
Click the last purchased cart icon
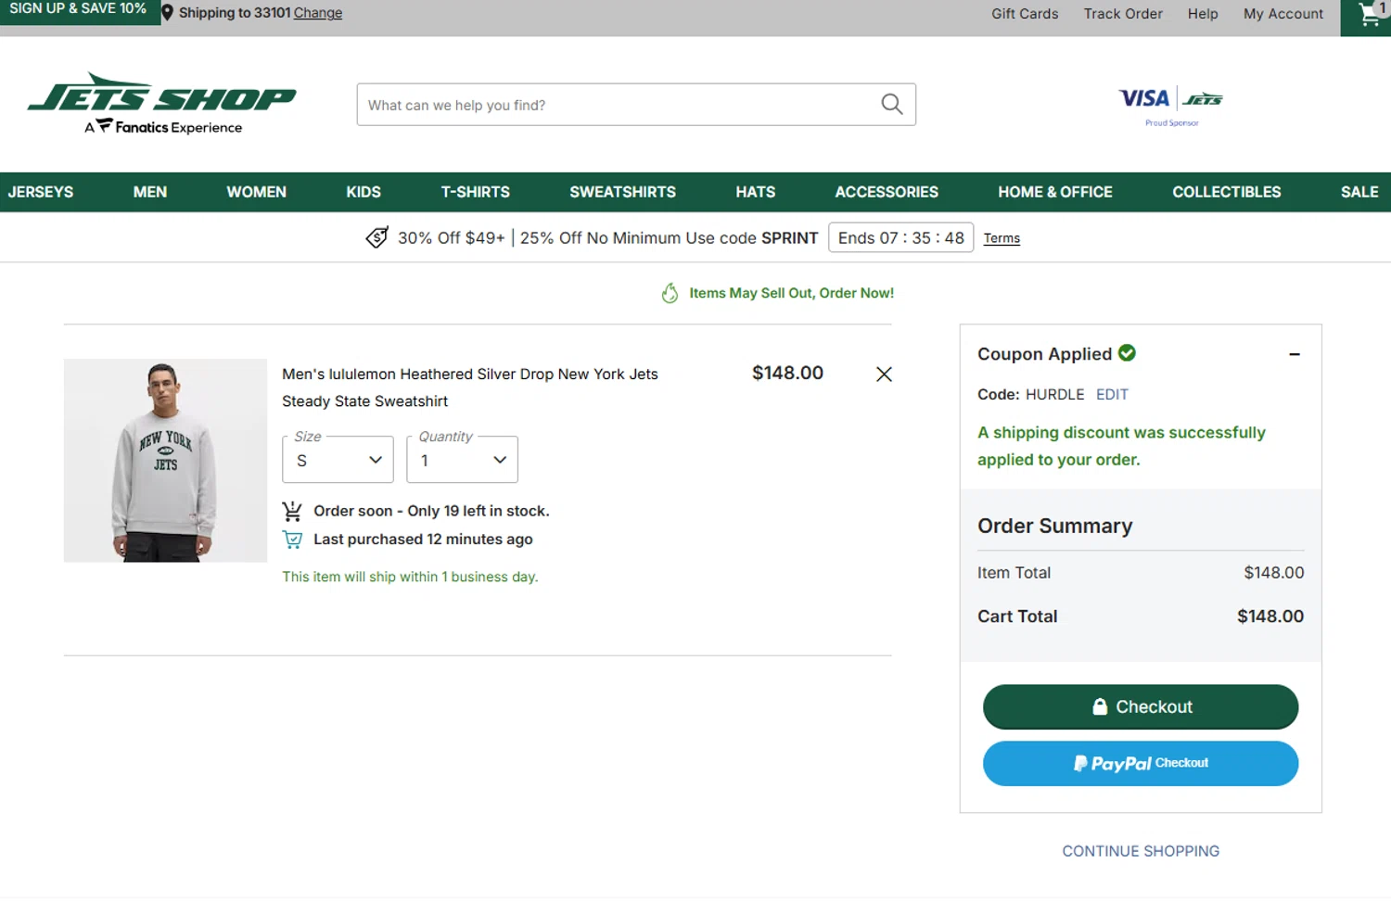coord(292,540)
